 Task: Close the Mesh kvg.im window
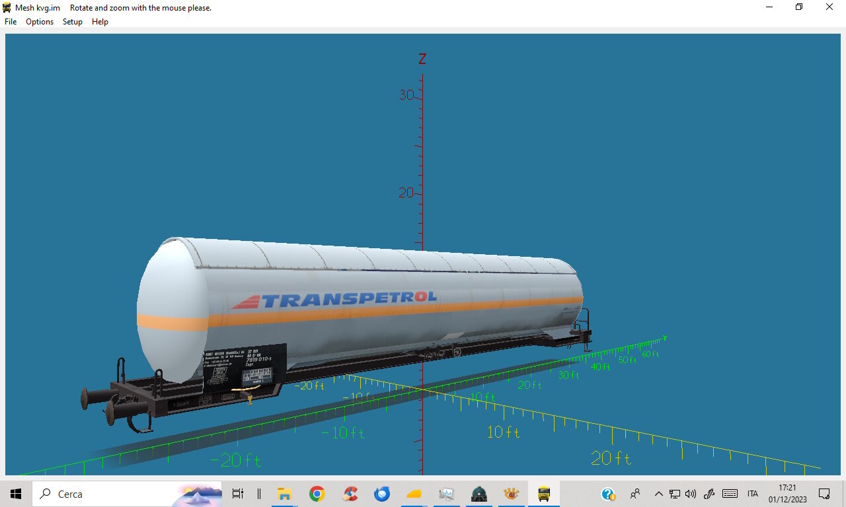829,7
